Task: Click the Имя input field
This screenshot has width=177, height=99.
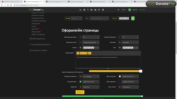Action: pyautogui.click(x=77, y=18)
